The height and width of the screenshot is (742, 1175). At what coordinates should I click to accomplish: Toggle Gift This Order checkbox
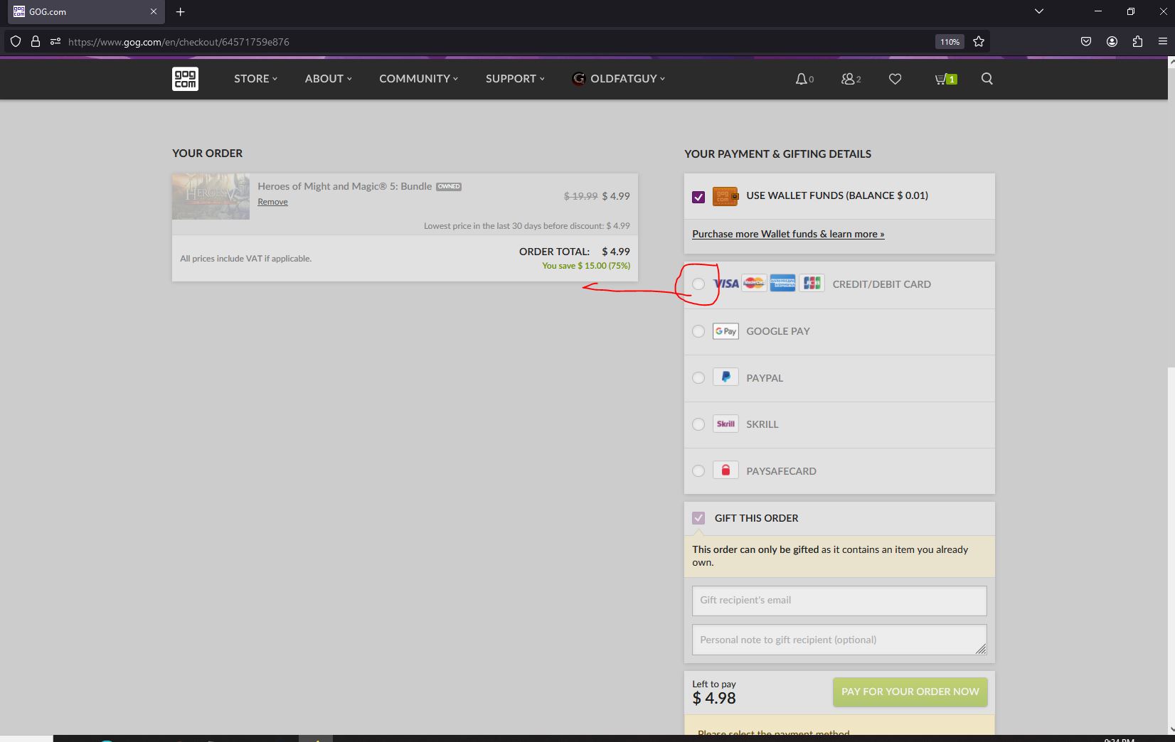pyautogui.click(x=698, y=518)
